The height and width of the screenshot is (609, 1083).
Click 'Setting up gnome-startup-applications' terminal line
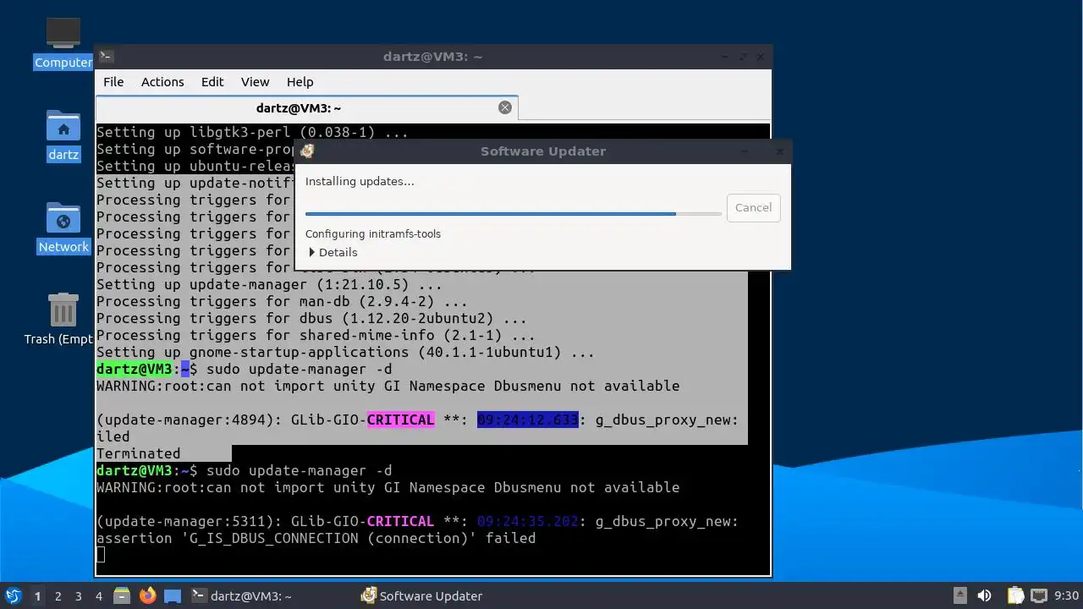click(x=345, y=352)
